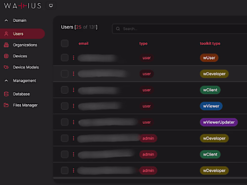The image size is (247, 185).
Task: Sort by the toolkit type column header
Action: (x=210, y=43)
